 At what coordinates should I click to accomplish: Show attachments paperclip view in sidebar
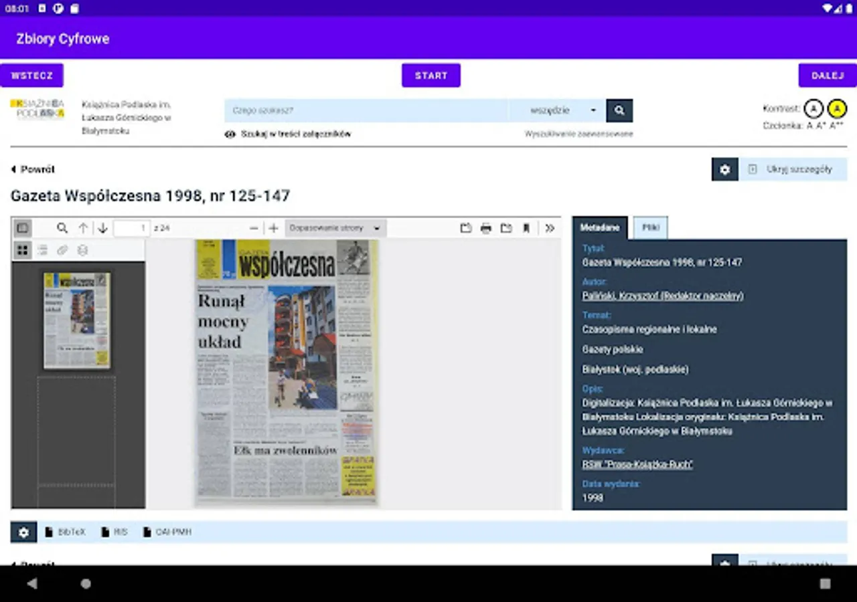tap(62, 250)
